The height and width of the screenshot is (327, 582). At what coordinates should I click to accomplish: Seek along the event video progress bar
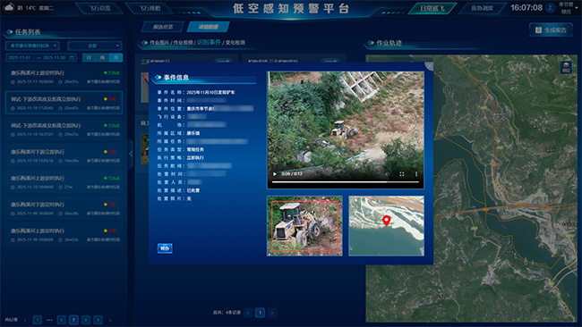pos(346,182)
